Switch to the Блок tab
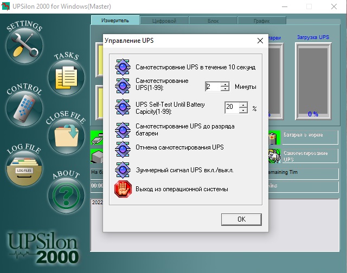Viewport: 347px width, 273px height. (213, 21)
